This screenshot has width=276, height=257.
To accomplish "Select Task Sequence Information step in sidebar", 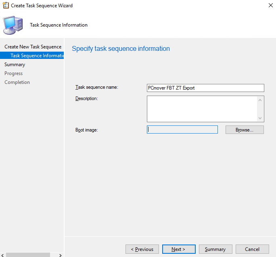I will pyautogui.click(x=32, y=55).
